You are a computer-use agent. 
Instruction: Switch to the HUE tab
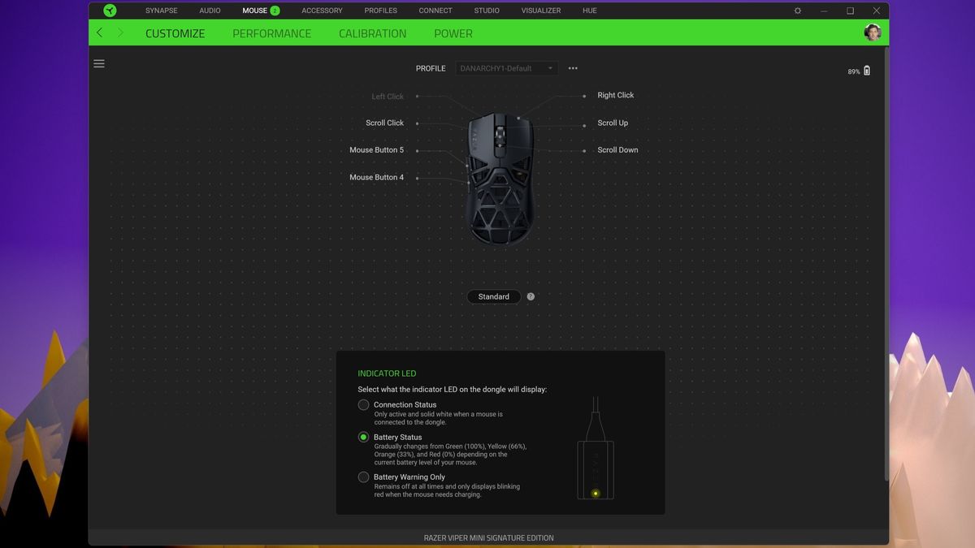590,11
